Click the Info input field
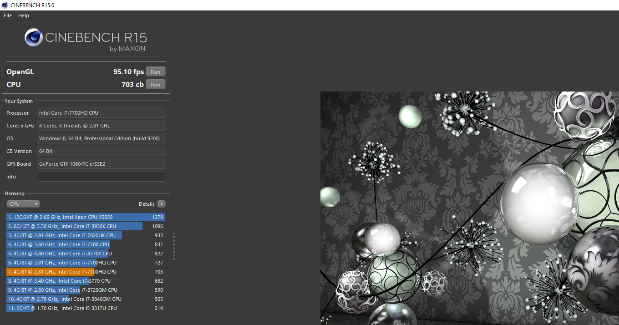Viewport: 619px width, 325px height. (x=101, y=177)
